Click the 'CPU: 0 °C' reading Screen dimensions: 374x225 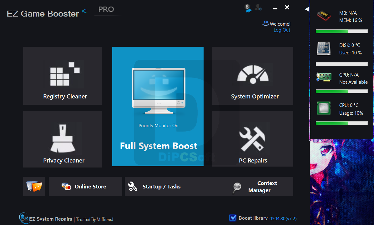click(349, 105)
